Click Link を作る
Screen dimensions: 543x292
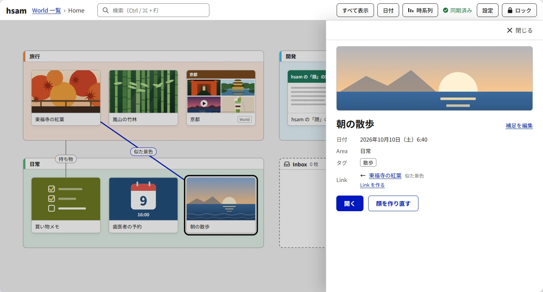click(372, 185)
